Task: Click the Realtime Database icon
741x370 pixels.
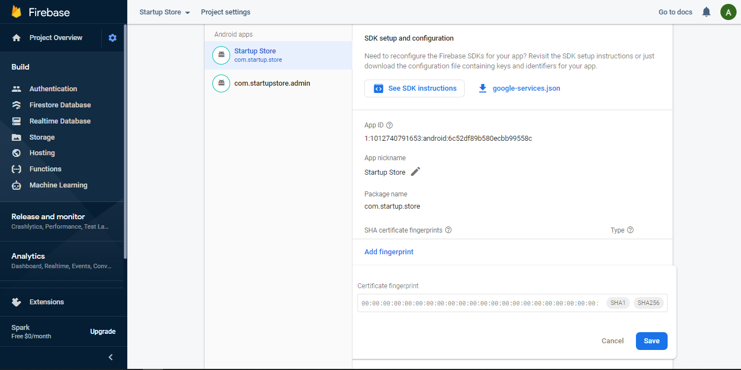Action: tap(17, 121)
